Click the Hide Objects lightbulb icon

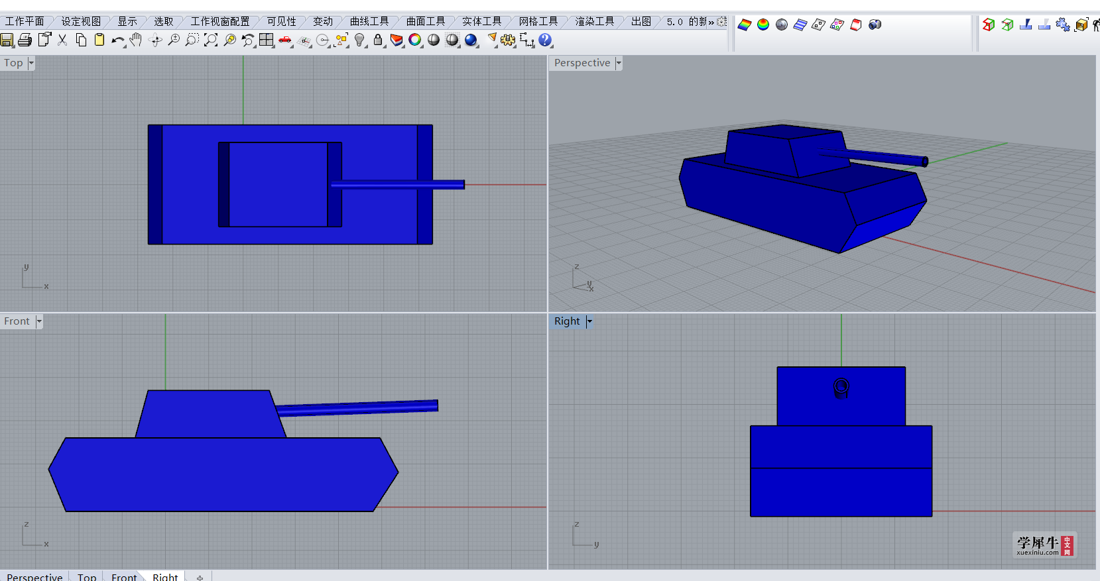pyautogui.click(x=359, y=40)
